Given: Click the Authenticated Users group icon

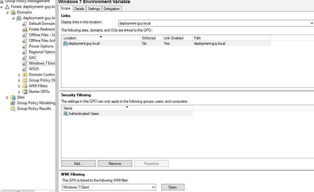Looking at the screenshot, I should (x=65, y=114).
